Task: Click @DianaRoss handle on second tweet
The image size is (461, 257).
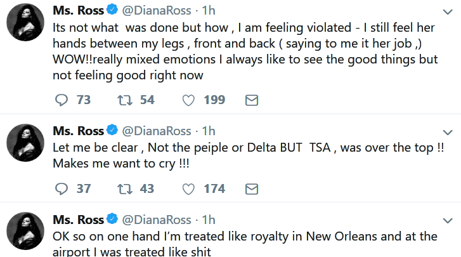Action: click(156, 131)
